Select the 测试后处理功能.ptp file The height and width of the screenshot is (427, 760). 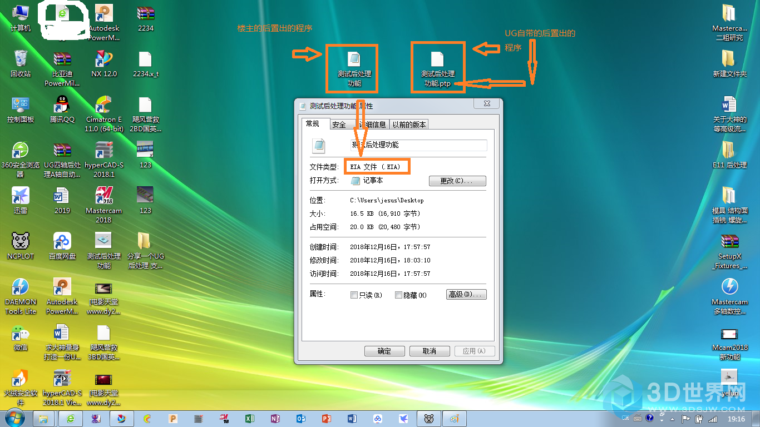pyautogui.click(x=438, y=68)
